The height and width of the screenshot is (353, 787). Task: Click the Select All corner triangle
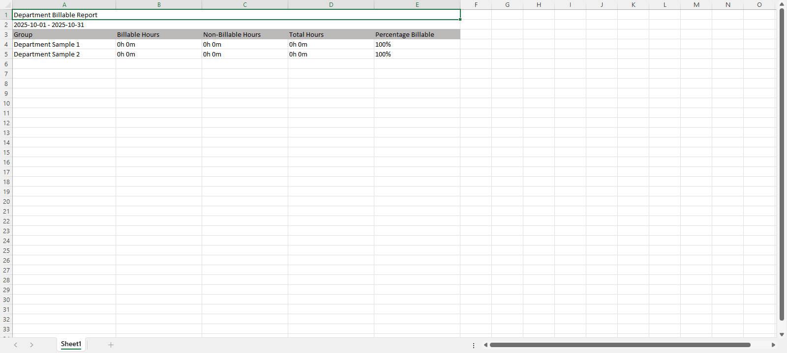[x=6, y=5]
